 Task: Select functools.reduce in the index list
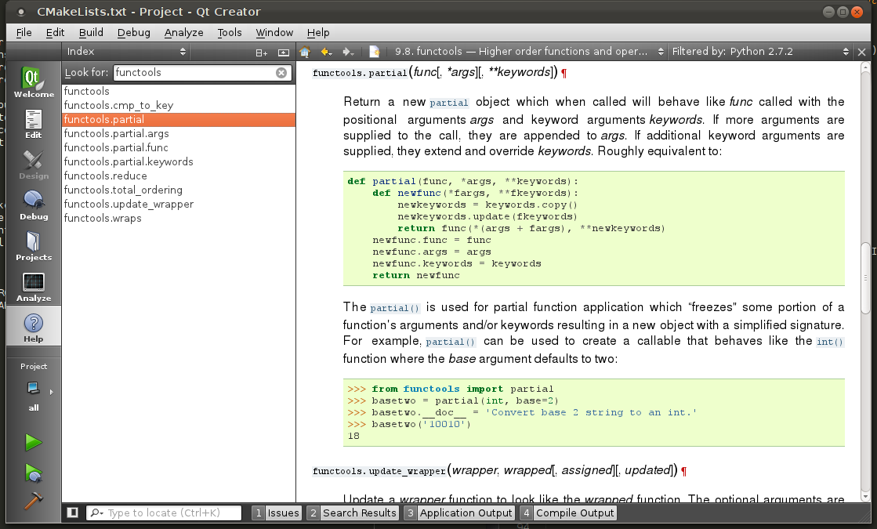105,176
